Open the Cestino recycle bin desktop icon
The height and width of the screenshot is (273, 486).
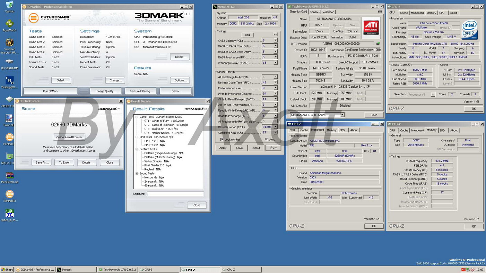point(9,6)
